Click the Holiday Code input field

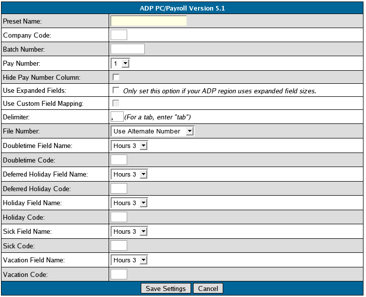coord(119,217)
